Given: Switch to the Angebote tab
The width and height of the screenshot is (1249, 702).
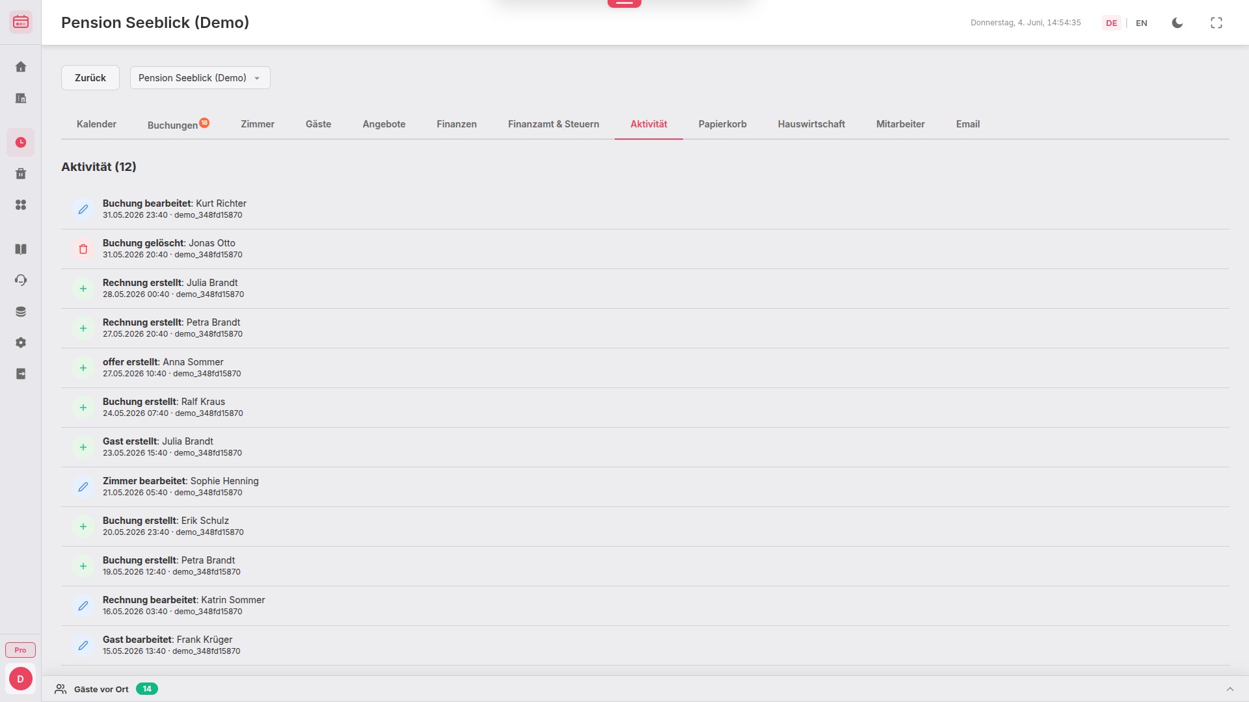Looking at the screenshot, I should tap(384, 124).
